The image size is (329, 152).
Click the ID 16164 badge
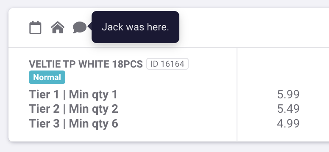tap(167, 64)
